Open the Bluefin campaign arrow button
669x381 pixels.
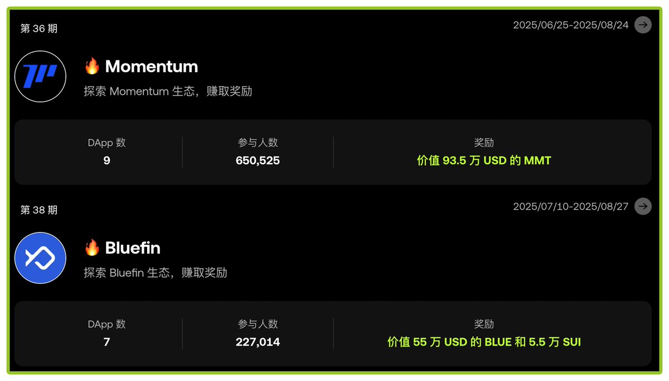tap(643, 206)
